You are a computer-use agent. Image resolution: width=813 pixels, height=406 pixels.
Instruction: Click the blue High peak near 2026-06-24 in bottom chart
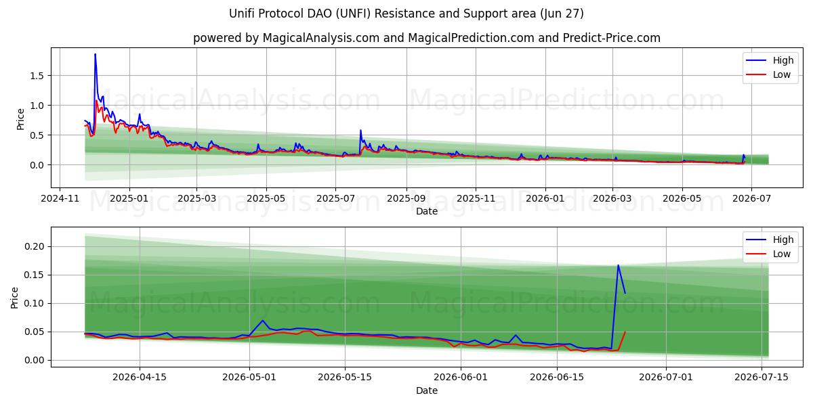coord(618,265)
